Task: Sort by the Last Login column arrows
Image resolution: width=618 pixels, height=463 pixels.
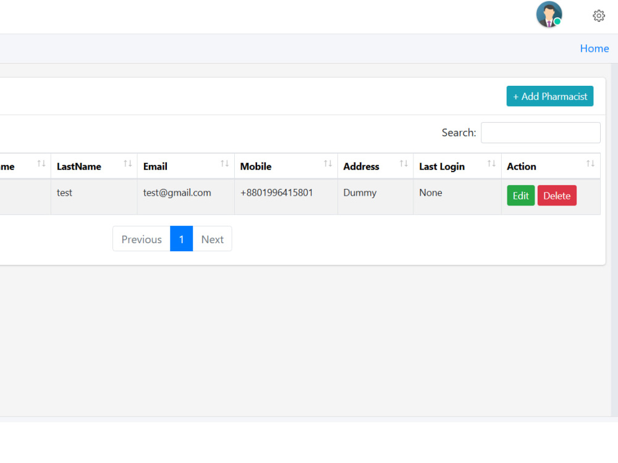Action: 491,164
